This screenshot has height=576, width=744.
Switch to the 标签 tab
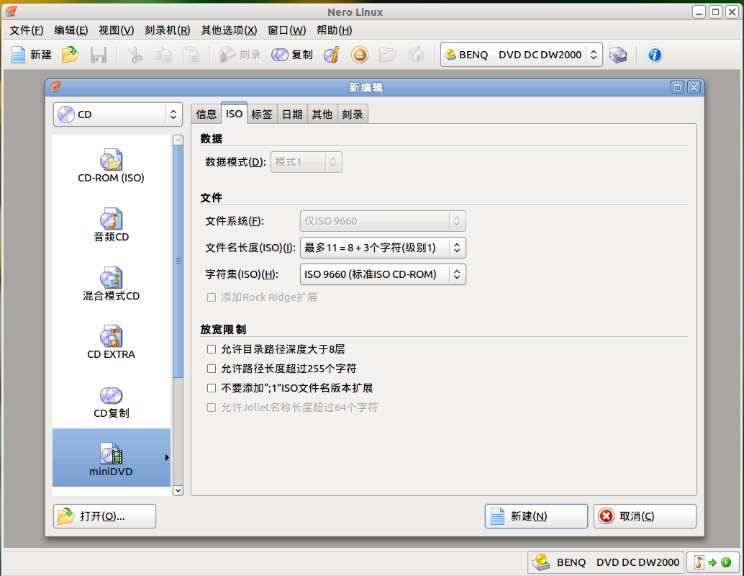coord(262,114)
